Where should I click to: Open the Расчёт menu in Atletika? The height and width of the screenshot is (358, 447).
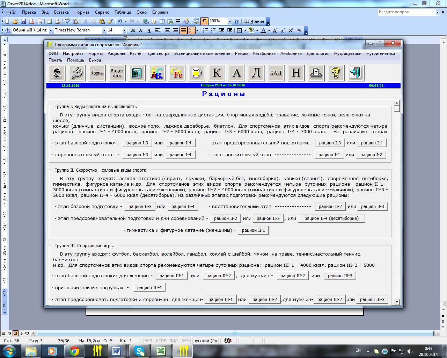pyautogui.click(x=136, y=53)
